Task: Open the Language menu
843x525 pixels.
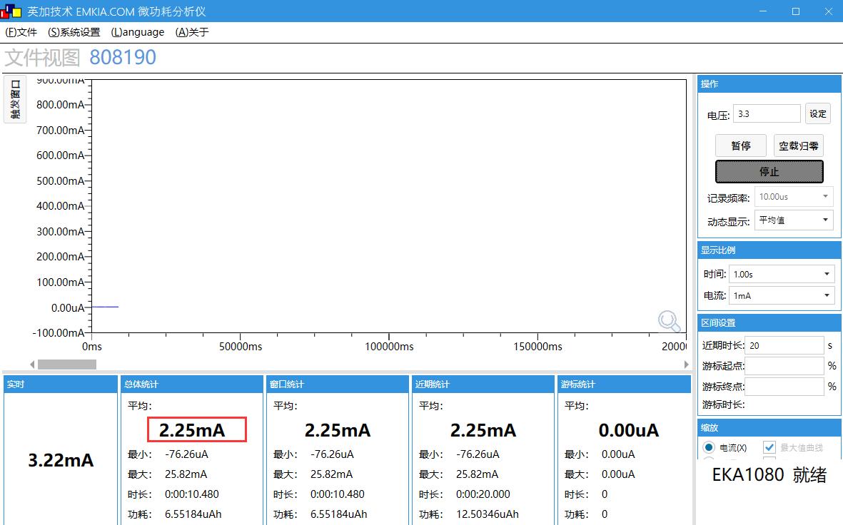Action: point(138,32)
